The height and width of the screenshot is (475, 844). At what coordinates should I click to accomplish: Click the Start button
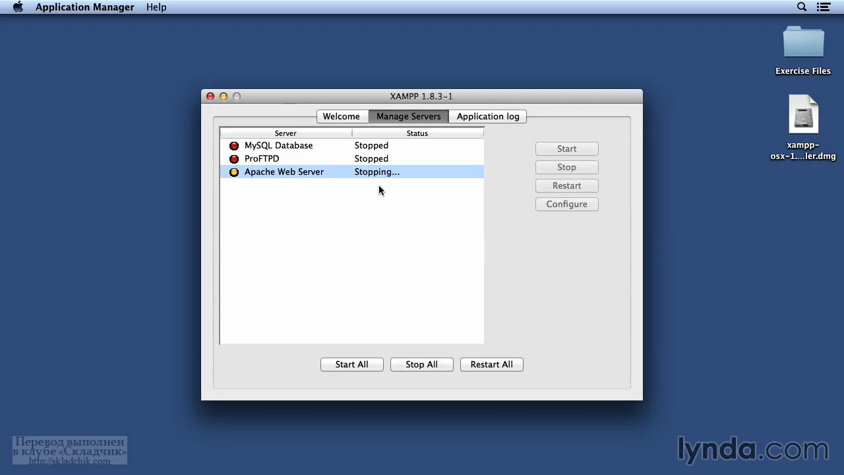click(x=567, y=149)
